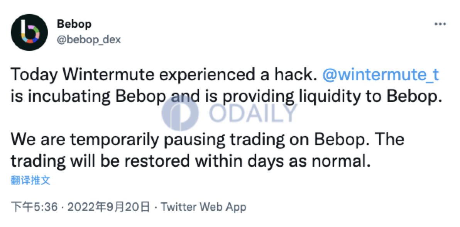Open the 下午5:36 timestamp
Image resolution: width=460 pixels, height=227 pixels.
point(34,207)
